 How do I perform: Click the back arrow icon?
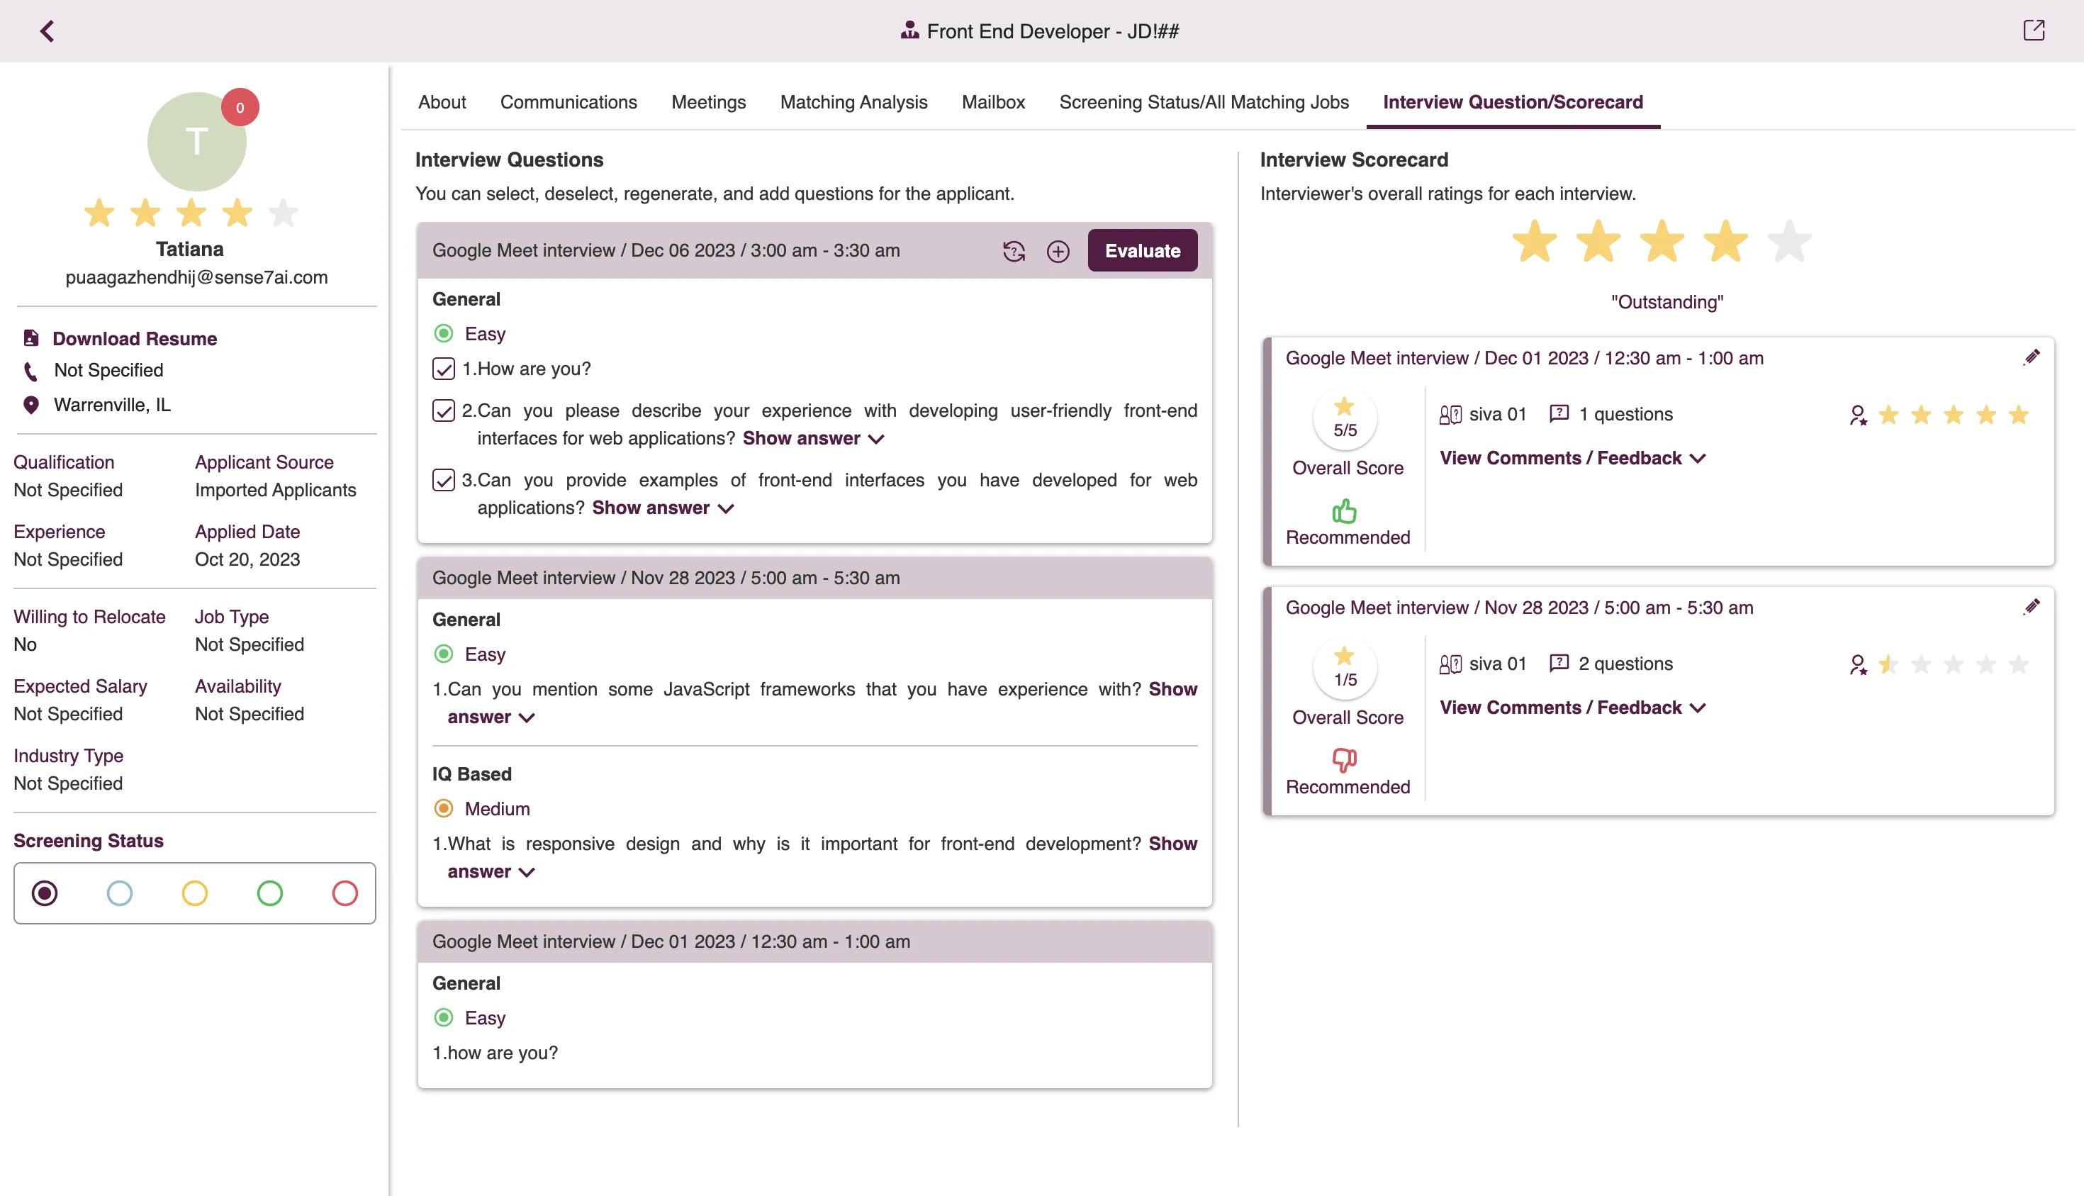(47, 31)
